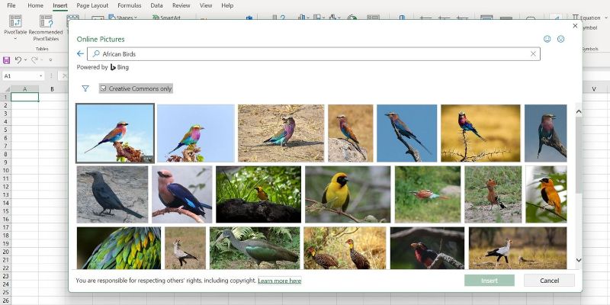Click the happy smiley feedback icon
The height and width of the screenshot is (305, 610).
tap(547, 39)
